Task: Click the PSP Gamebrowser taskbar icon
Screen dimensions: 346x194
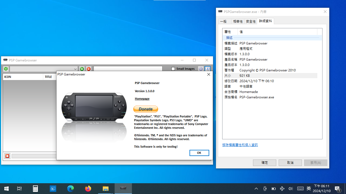Action: [123, 189]
